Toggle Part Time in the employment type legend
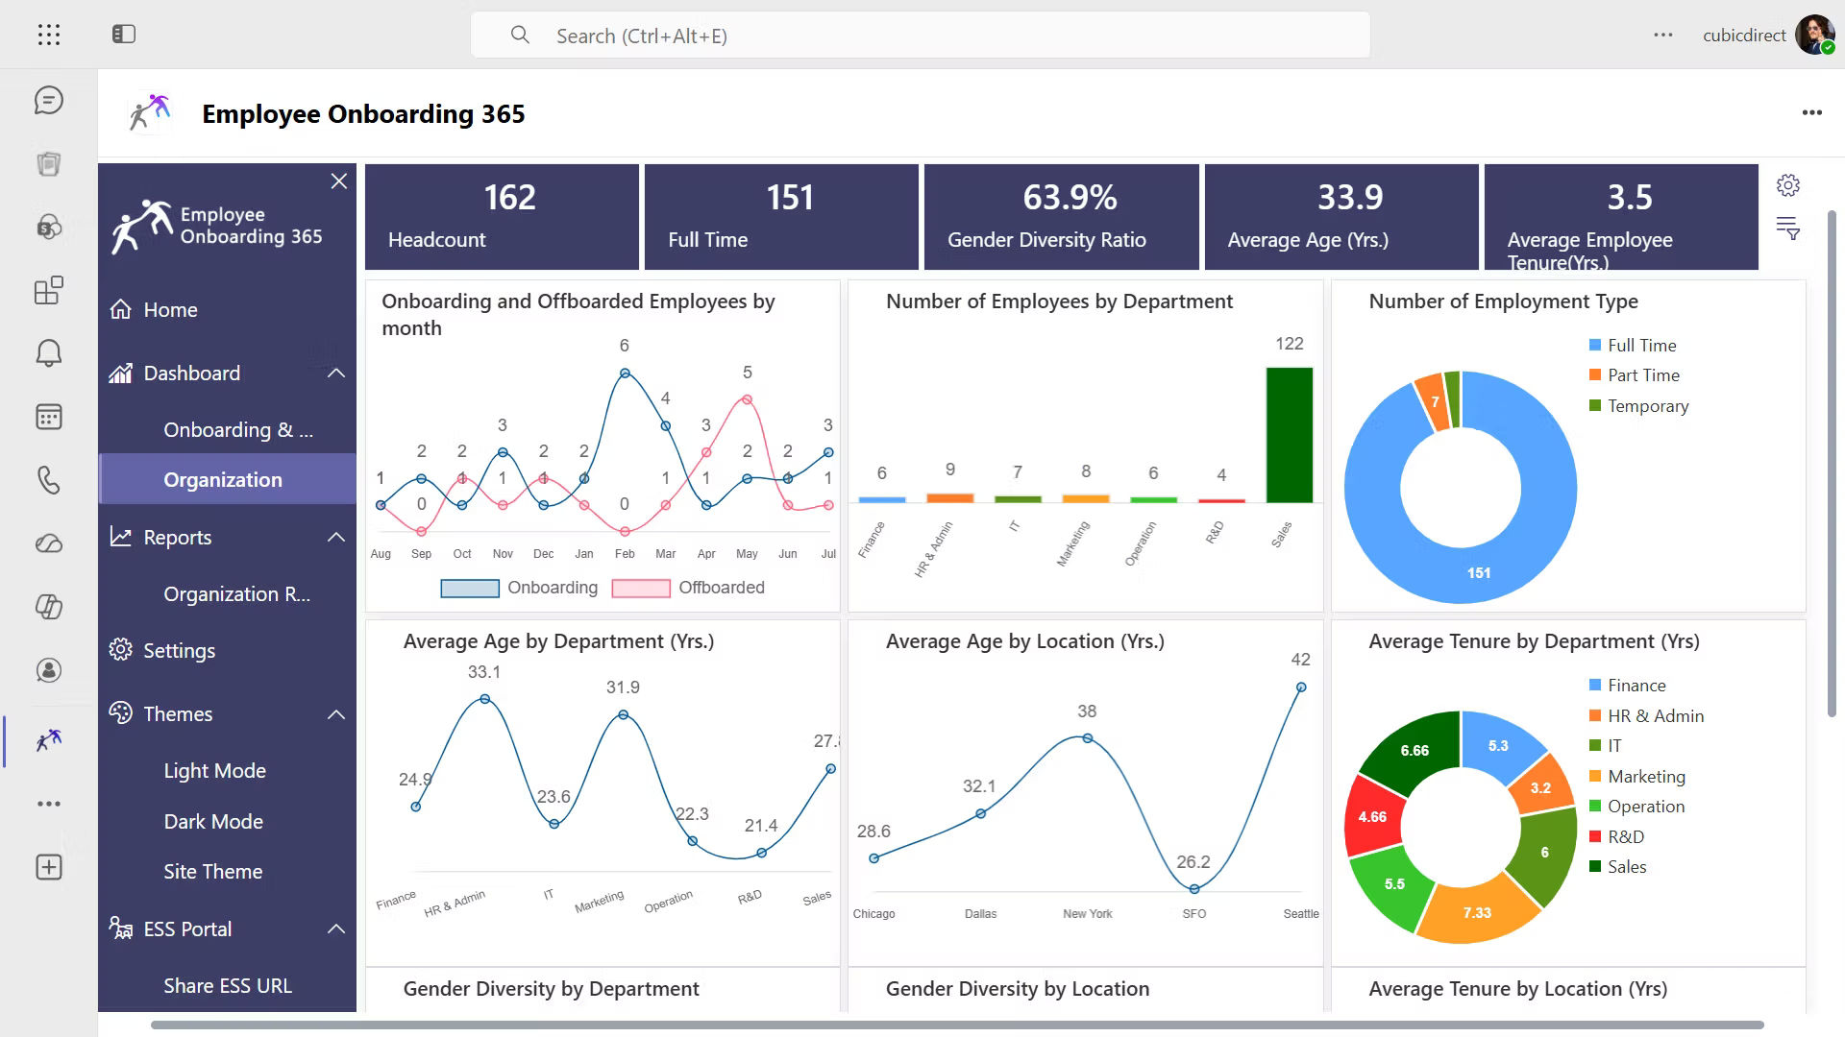Viewport: 1845px width, 1037px height. (x=1635, y=375)
